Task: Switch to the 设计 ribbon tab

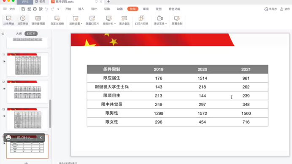Action: [94, 9]
